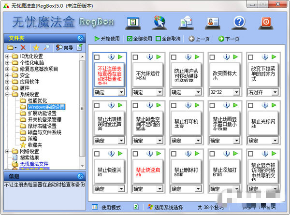Show info for 禁止添加打印机 card

[226, 154]
